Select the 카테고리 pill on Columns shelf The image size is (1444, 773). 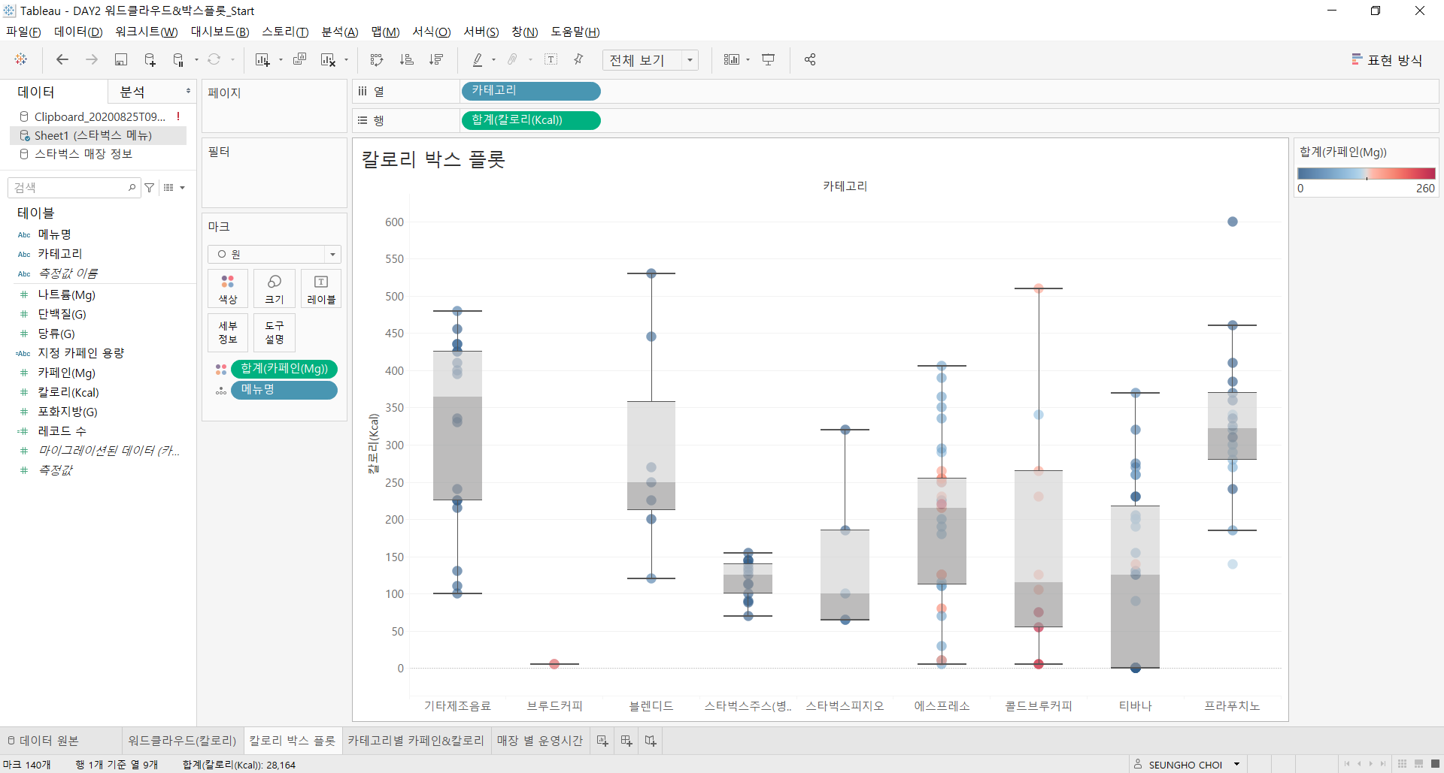coord(530,91)
